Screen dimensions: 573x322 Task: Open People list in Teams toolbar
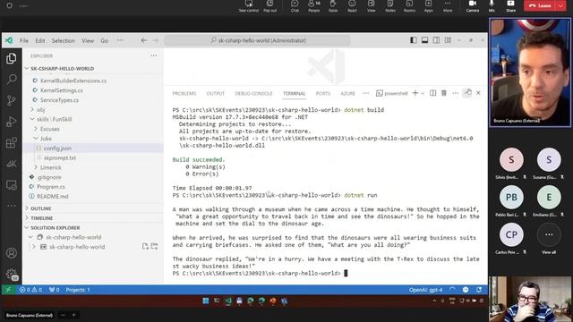(314, 6)
